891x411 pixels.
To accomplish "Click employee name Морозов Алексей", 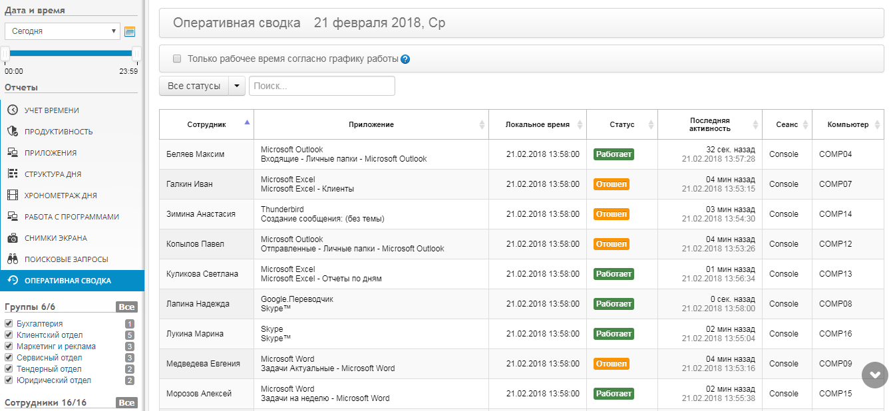I will tap(199, 394).
